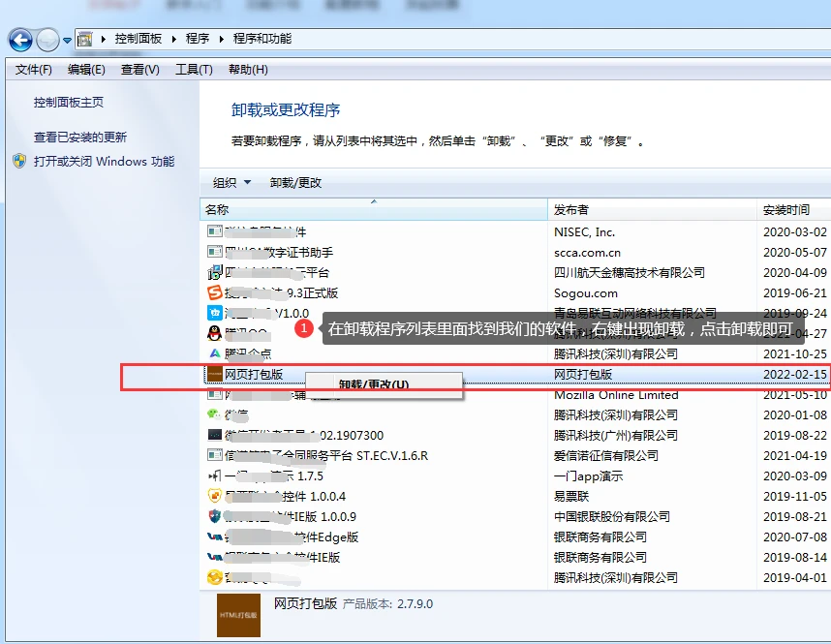Click publisher 中国银联股份有限公司

pos(611,517)
